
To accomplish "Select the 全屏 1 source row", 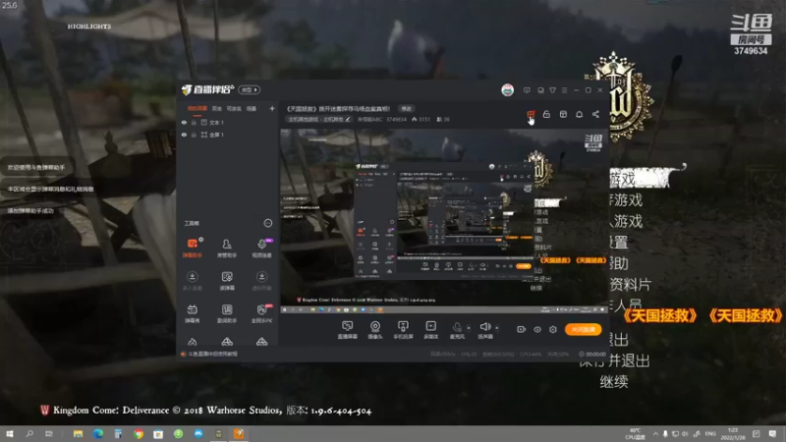I will pos(228,135).
